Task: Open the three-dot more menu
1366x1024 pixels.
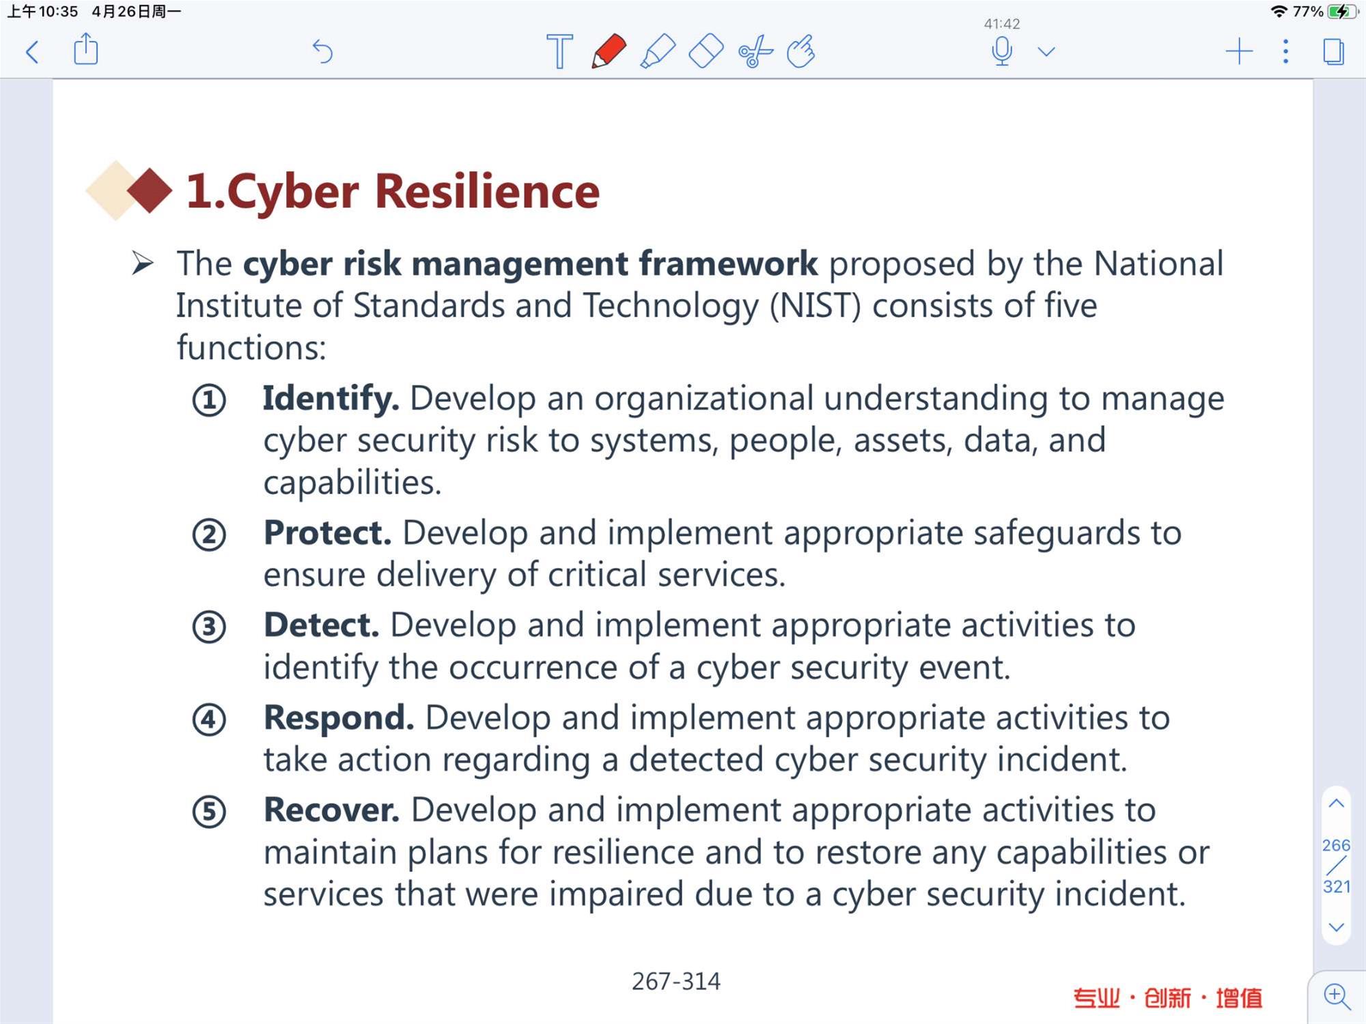Action: (x=1285, y=51)
